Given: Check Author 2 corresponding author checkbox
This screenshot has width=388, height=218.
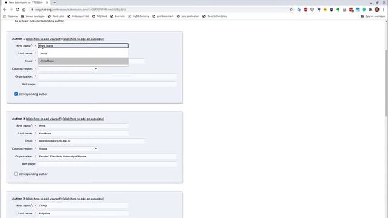Looking at the screenshot, I should (x=16, y=174).
